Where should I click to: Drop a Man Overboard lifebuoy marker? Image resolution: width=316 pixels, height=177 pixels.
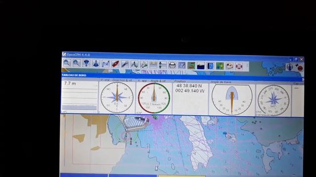(239, 66)
